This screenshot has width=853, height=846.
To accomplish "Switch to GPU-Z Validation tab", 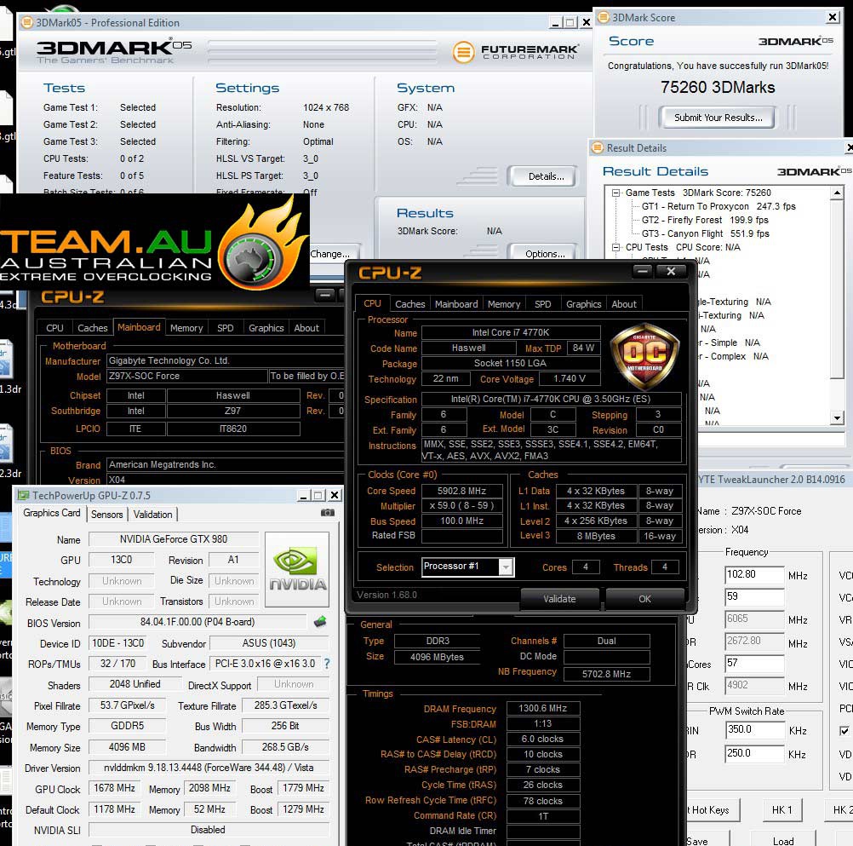I will pos(152,514).
